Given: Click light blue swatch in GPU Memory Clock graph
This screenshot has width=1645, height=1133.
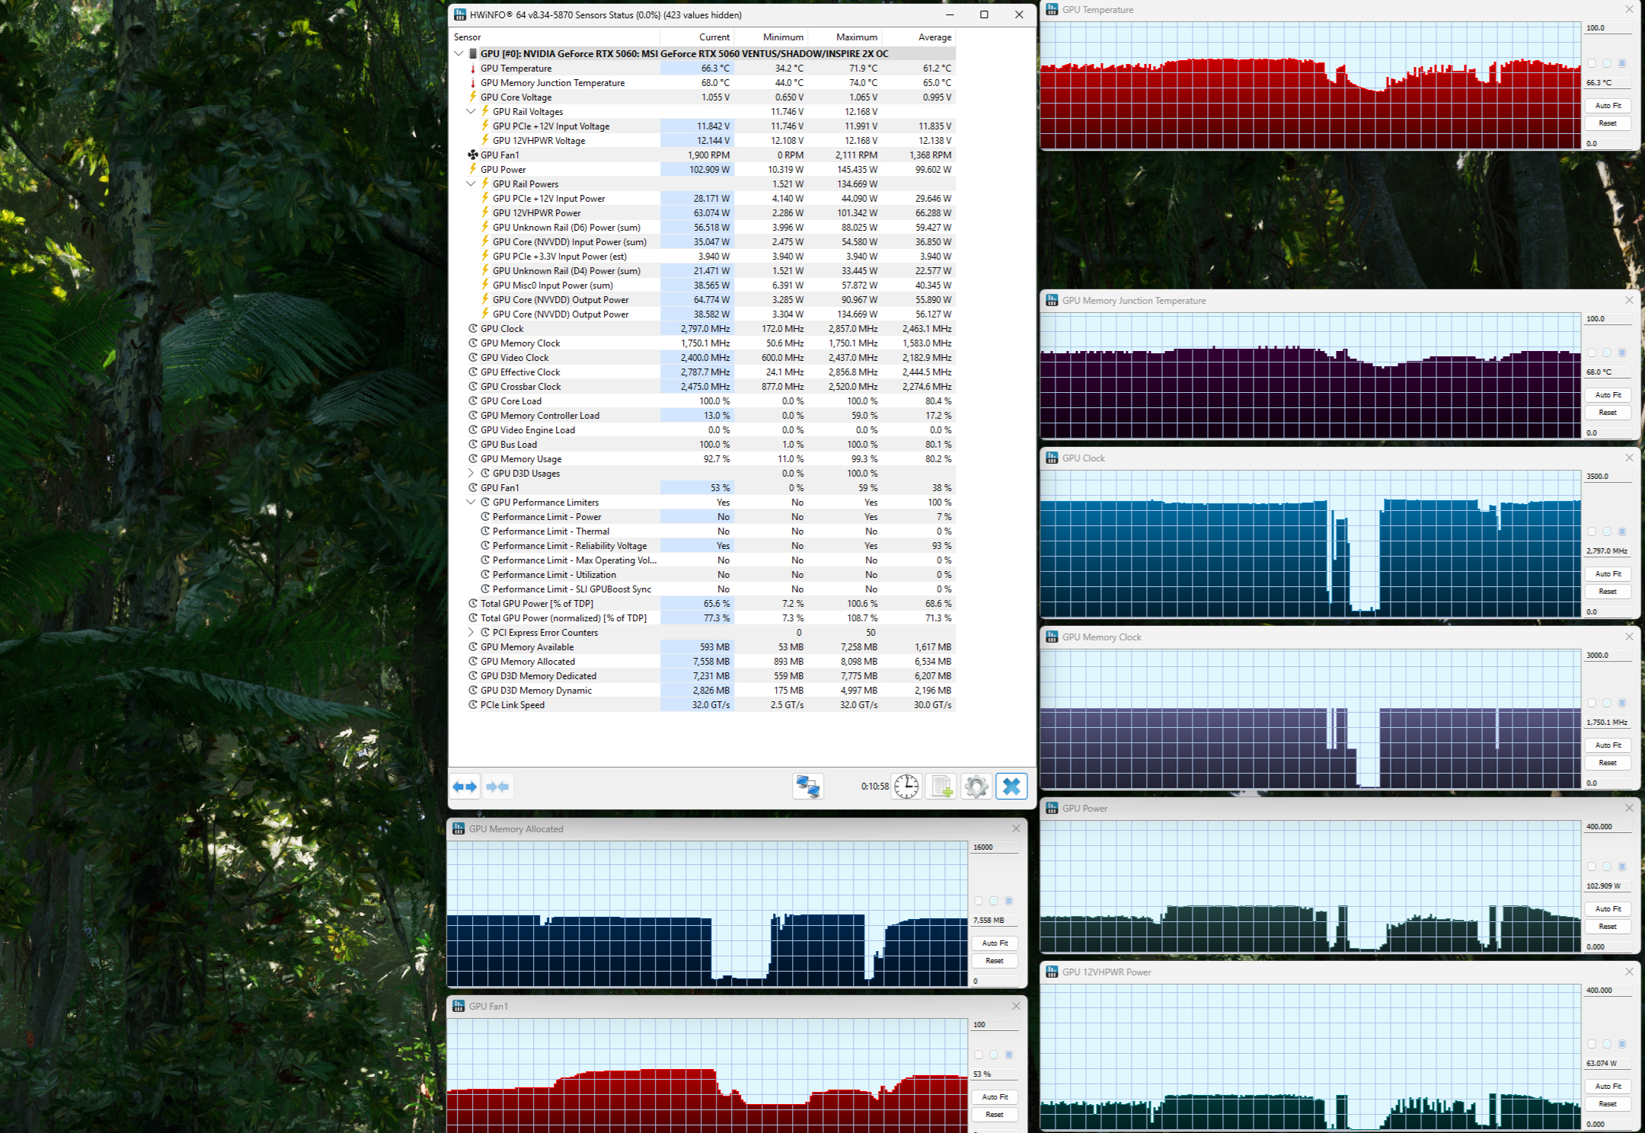Looking at the screenshot, I should tap(1607, 703).
